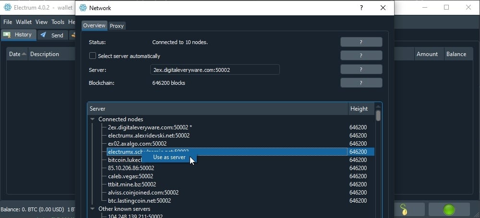This screenshot has height=218, width=480.
Task: Select ttbit.mine.bz:50002 node
Action: click(x=132, y=184)
